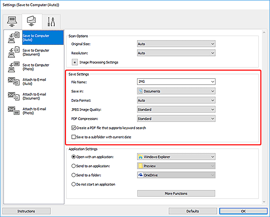Screen dimensions: 270x217
Task: Click the Preview folder icon
Action: coord(141,166)
